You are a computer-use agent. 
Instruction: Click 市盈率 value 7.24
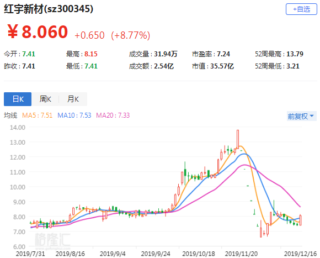(223, 54)
